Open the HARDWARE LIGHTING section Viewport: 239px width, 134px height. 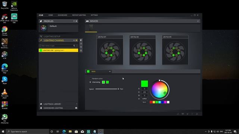point(59,108)
